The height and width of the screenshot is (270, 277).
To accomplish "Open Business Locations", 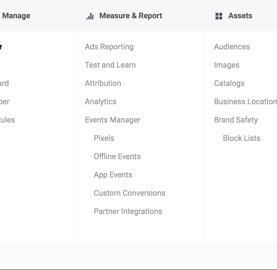I will (245, 102).
